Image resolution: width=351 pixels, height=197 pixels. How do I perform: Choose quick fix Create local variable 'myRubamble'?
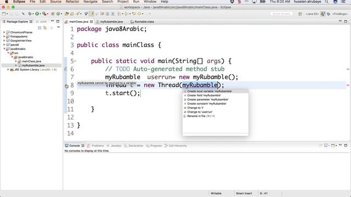[216, 91]
